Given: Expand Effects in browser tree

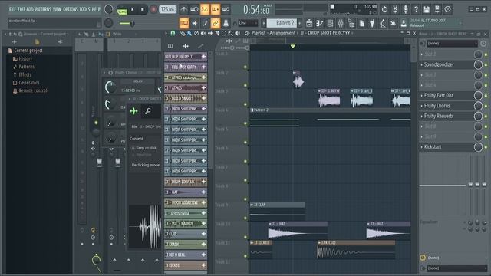Looking at the screenshot, I should [25, 74].
